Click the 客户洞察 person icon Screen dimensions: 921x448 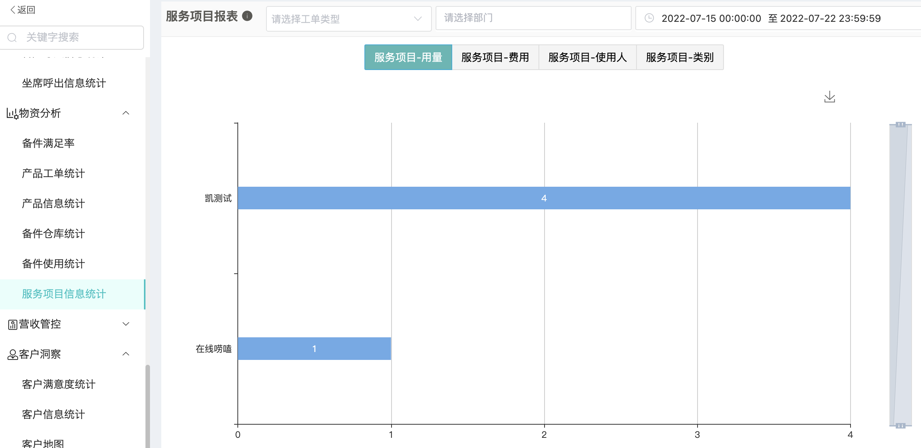coord(12,354)
